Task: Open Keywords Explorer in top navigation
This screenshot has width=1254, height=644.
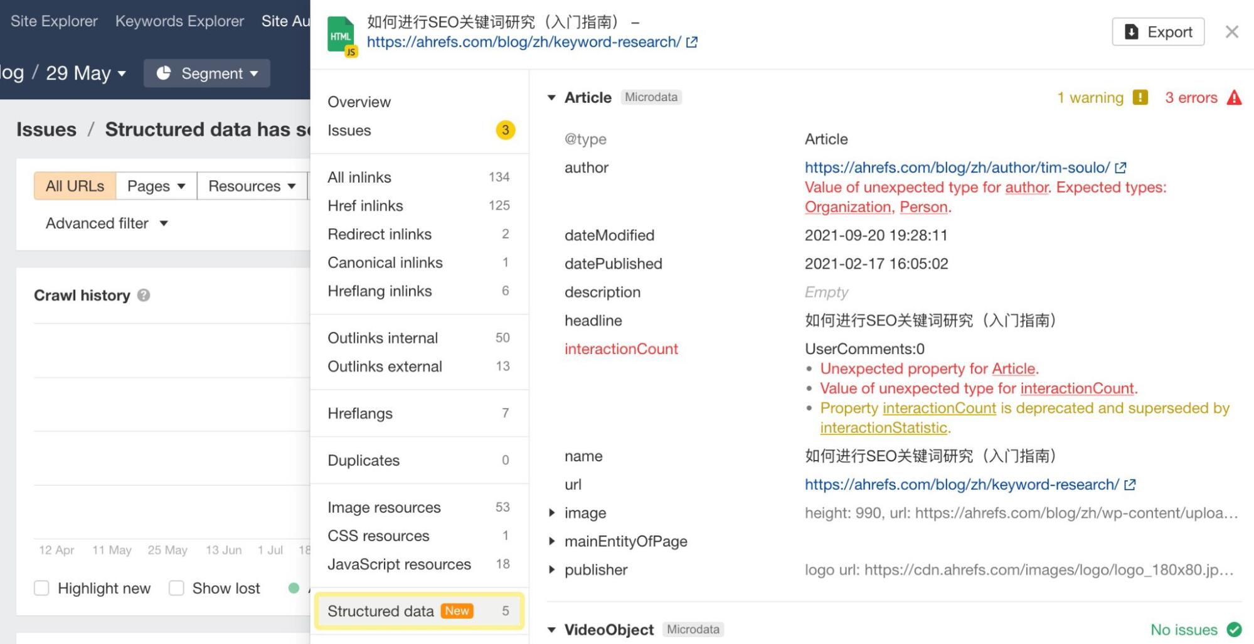Action: 179,21
